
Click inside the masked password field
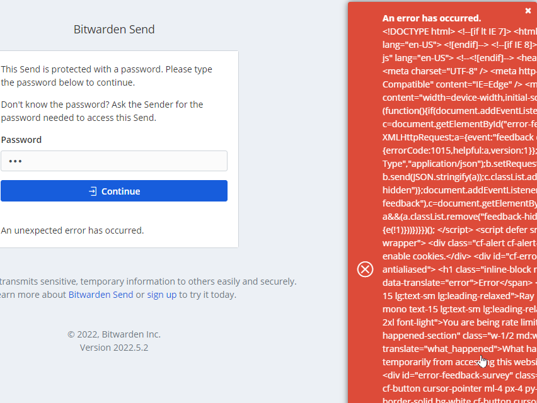tap(114, 161)
